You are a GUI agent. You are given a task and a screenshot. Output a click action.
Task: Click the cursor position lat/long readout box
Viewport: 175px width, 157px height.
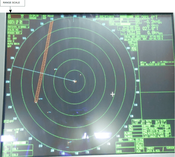coord(127,28)
